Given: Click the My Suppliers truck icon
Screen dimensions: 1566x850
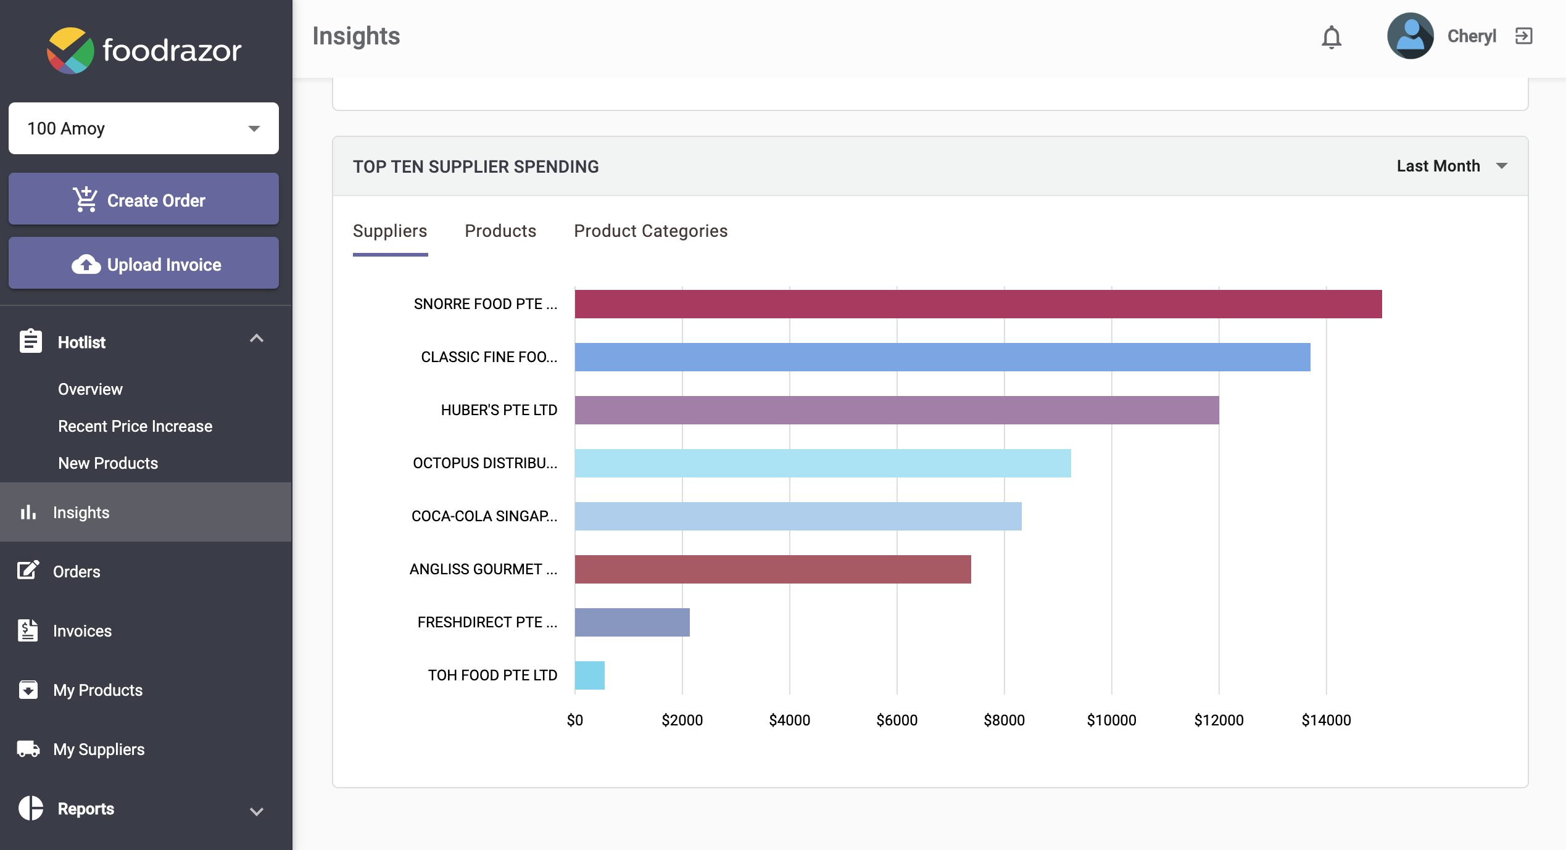Looking at the screenshot, I should (x=28, y=749).
